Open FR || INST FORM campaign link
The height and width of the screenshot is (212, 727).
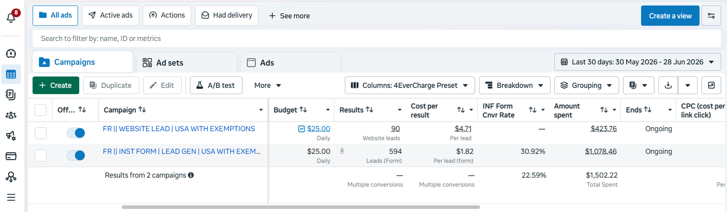[x=182, y=151]
